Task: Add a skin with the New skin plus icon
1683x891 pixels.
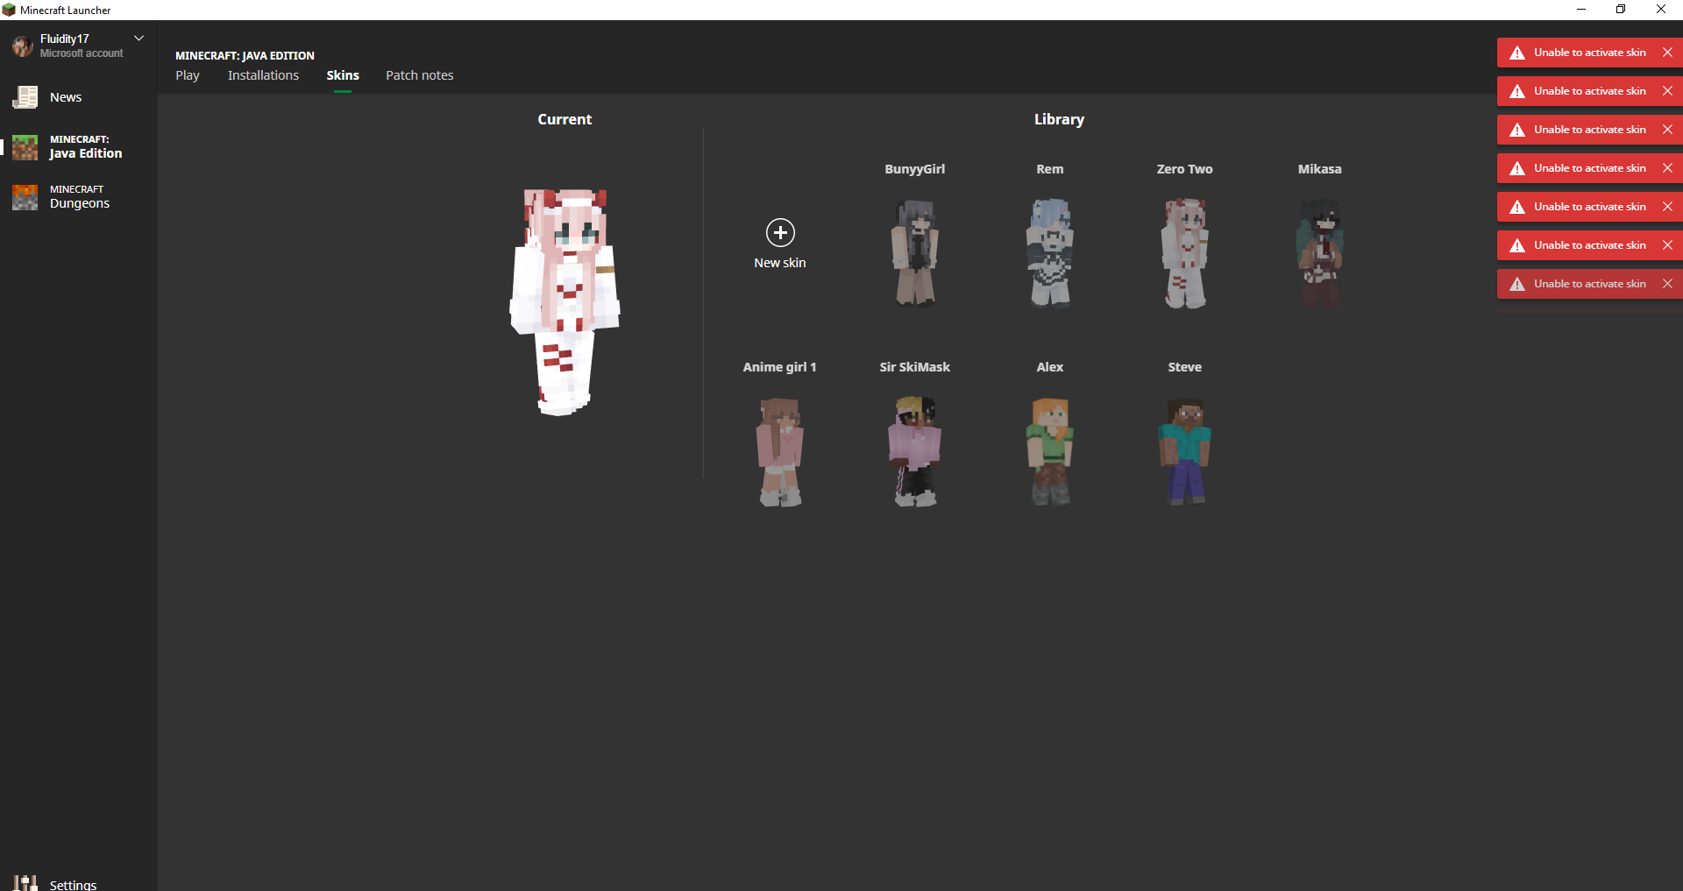Action: 780,233
